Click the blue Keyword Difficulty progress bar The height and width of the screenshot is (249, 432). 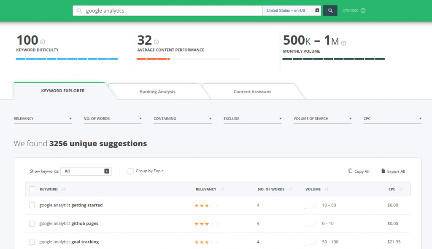click(67, 59)
